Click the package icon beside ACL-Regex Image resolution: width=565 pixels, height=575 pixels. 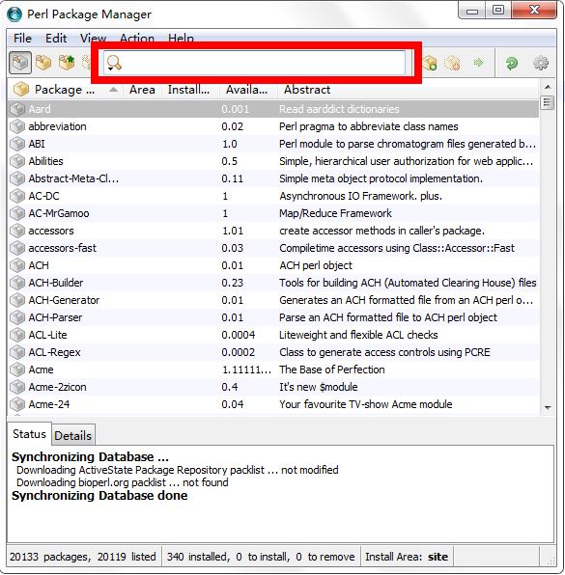click(17, 352)
